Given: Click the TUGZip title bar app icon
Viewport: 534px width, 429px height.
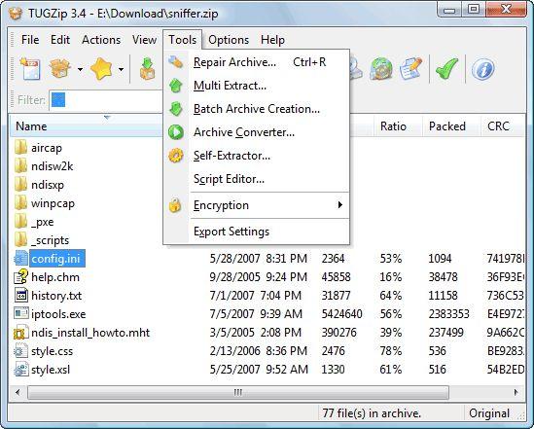Looking at the screenshot, I should point(16,14).
